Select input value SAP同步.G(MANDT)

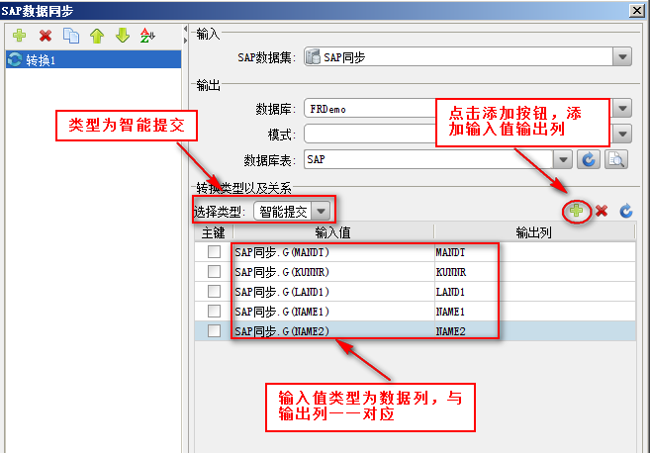point(333,252)
